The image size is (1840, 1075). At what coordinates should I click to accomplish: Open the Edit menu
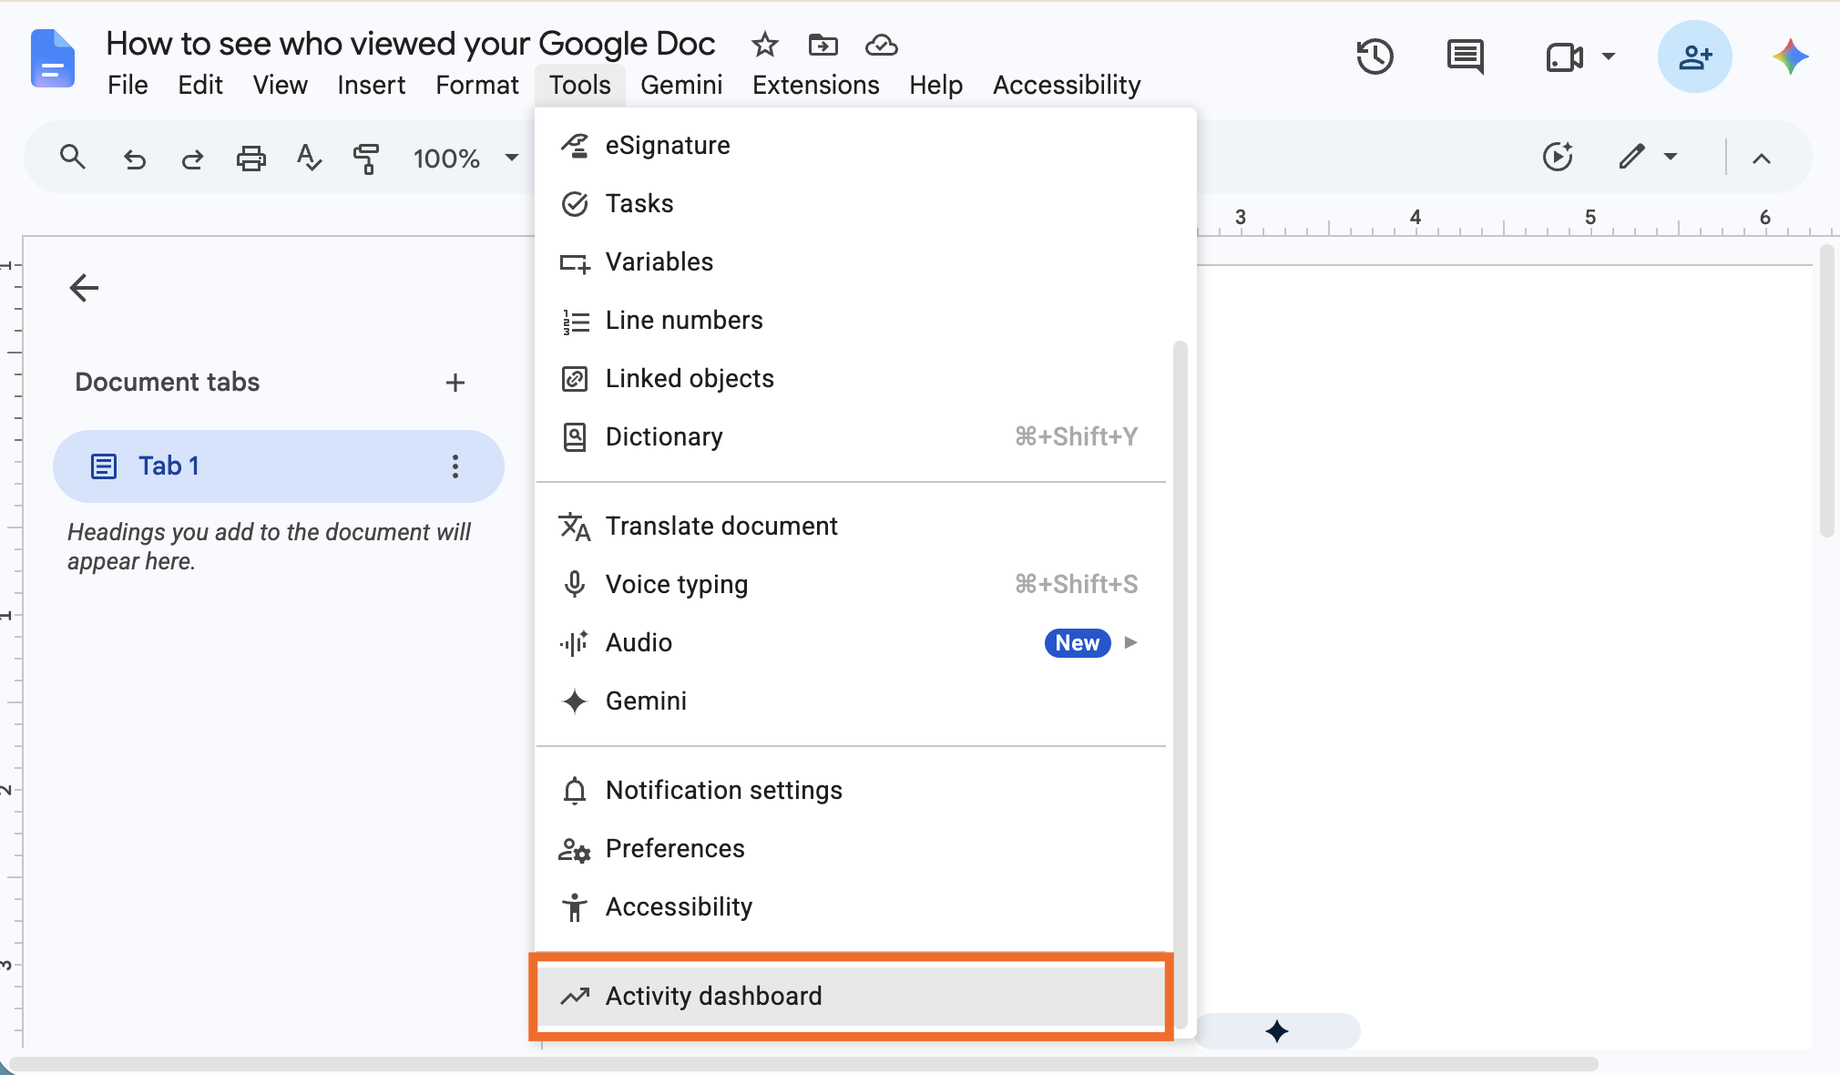coord(200,85)
